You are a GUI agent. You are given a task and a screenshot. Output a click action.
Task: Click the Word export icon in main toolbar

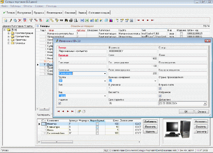pyautogui.click(x=82, y=20)
